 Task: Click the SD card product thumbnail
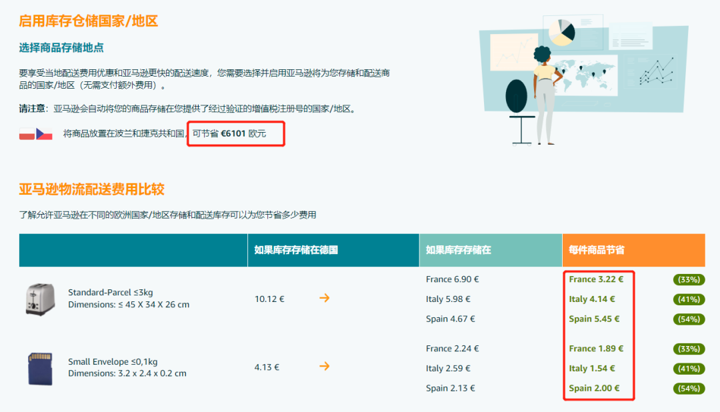coord(41,369)
